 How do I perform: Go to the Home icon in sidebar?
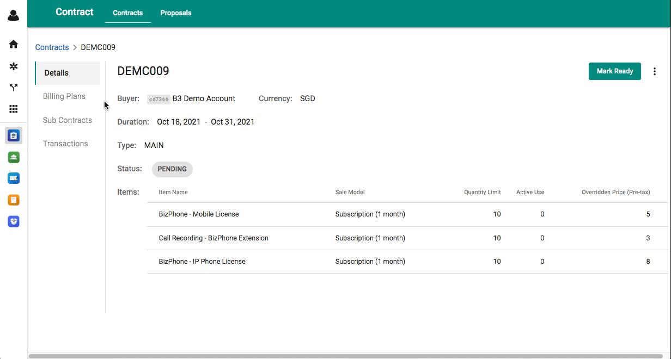pyautogui.click(x=14, y=44)
